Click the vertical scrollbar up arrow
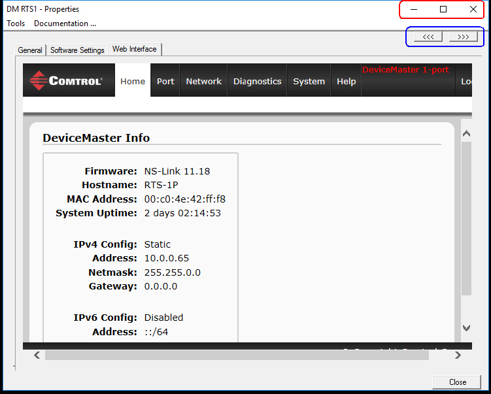The height and width of the screenshot is (394, 491). [x=466, y=134]
